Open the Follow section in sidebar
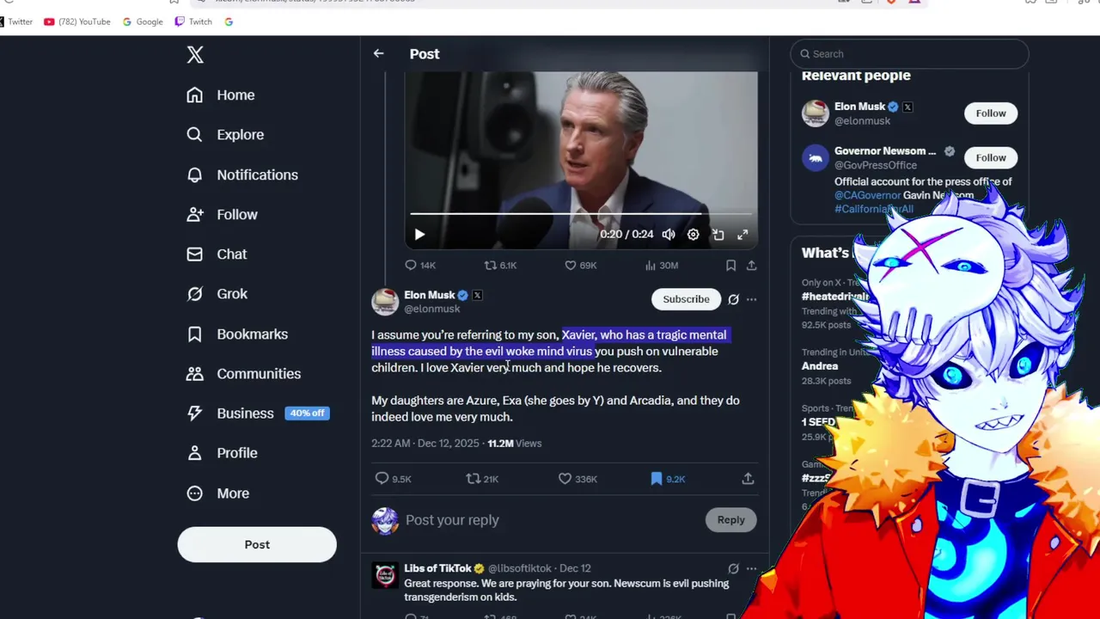Viewport: 1100px width, 619px height. 222,214
